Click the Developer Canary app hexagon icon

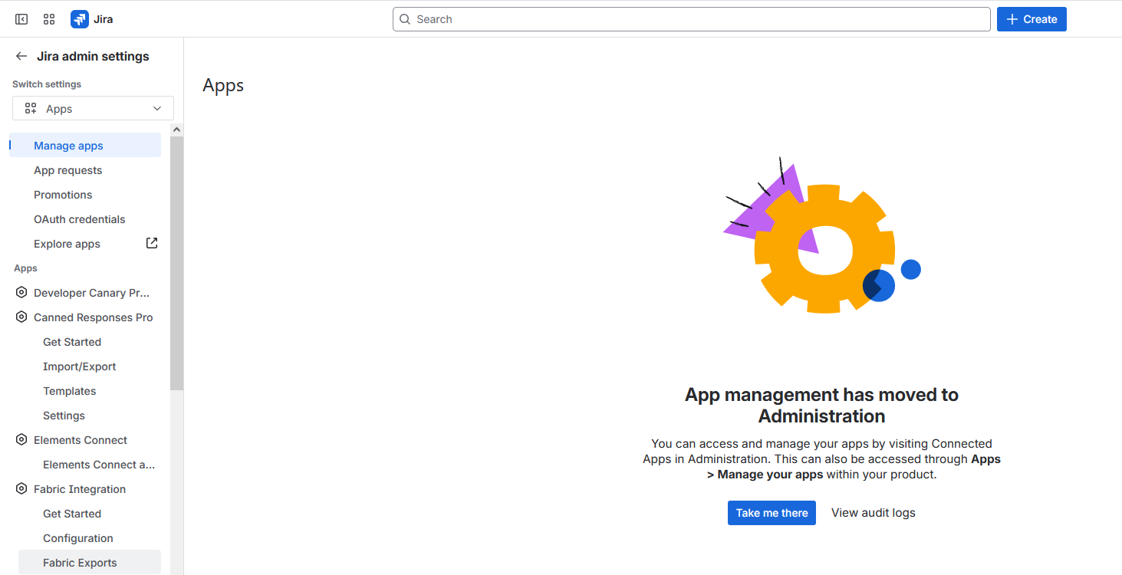click(21, 293)
